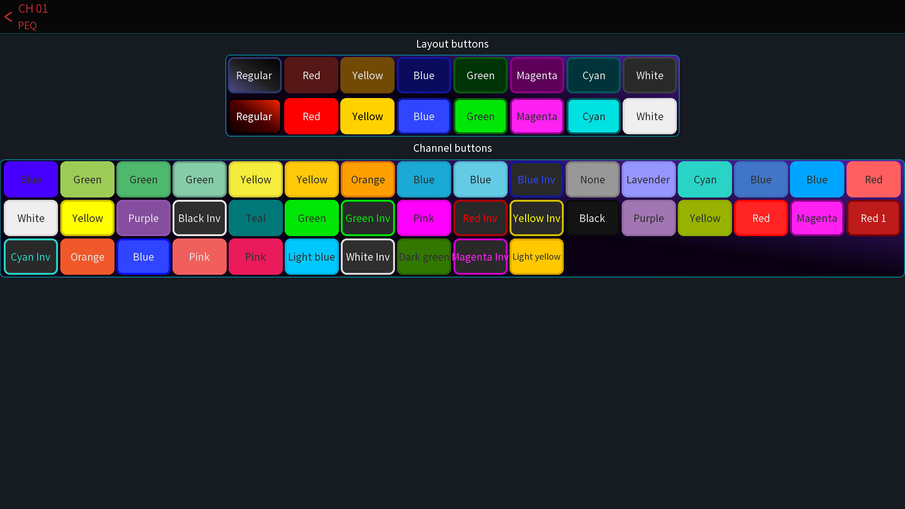Click the Magenta Inv channel button

480,257
